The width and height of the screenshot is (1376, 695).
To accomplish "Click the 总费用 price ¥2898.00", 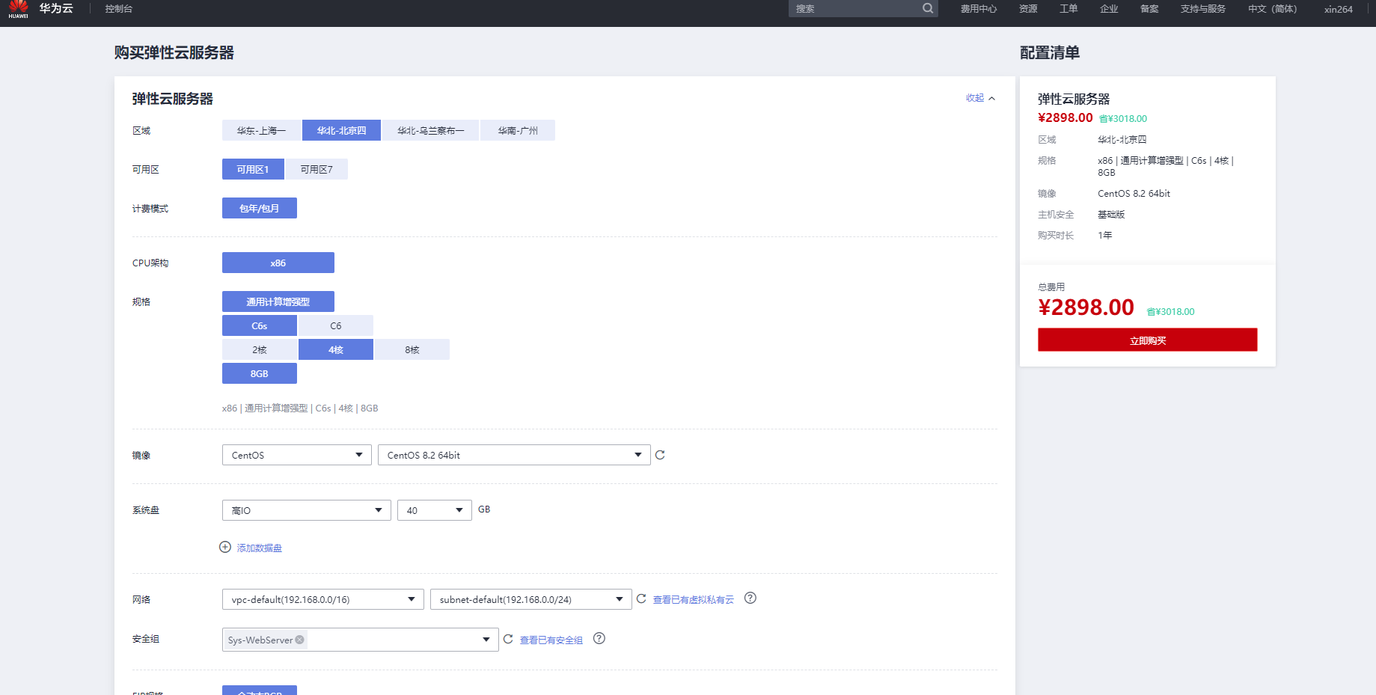I will point(1086,307).
